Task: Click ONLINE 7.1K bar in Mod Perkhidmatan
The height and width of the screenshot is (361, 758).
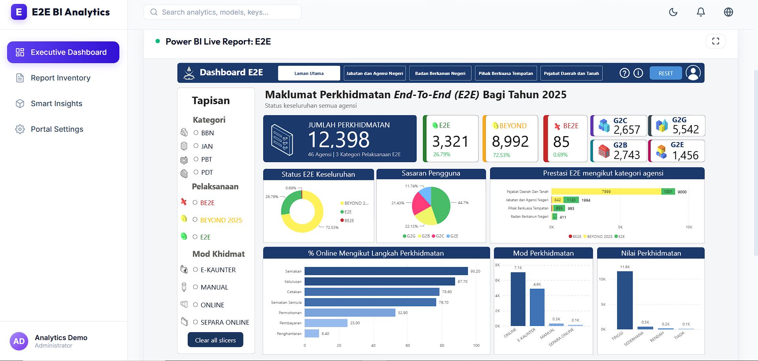Action: pos(518,299)
